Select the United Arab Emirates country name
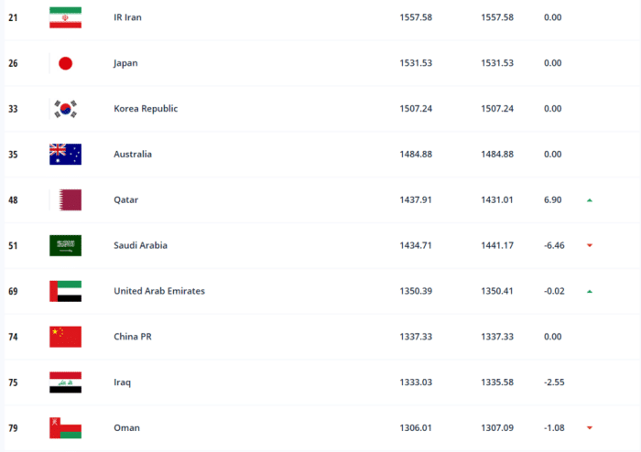Screen dimensions: 641x452 pos(159,291)
